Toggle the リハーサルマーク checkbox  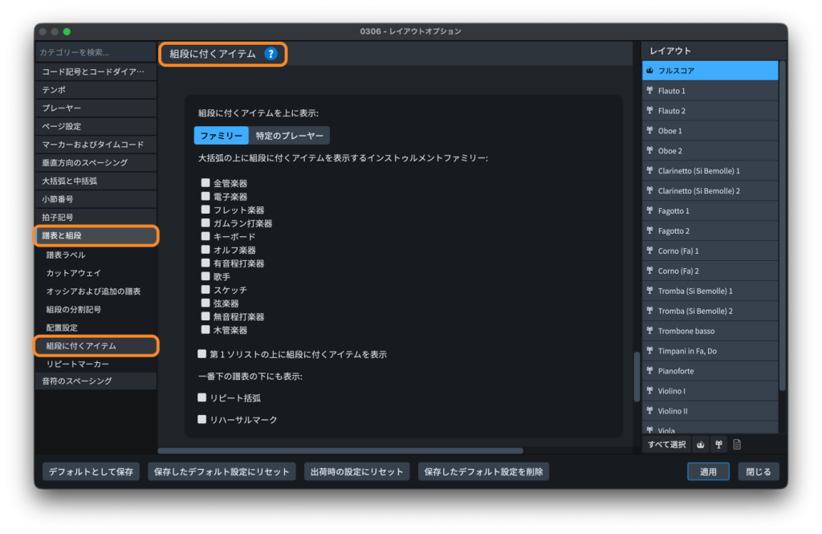pos(202,419)
